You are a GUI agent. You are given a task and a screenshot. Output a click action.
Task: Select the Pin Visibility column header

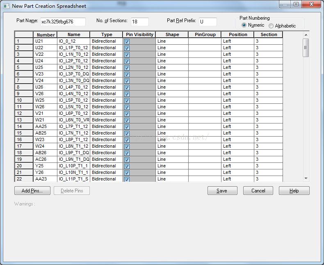point(139,34)
